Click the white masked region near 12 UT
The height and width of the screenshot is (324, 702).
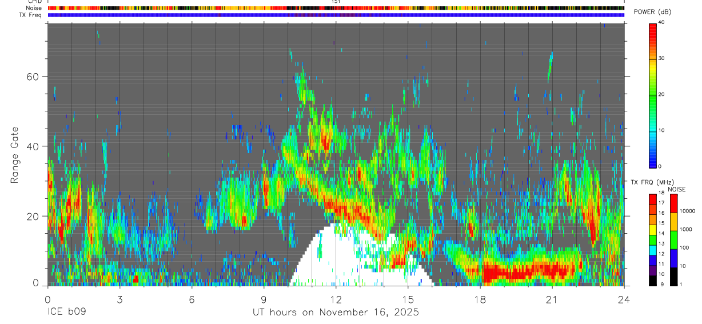pos(337,257)
